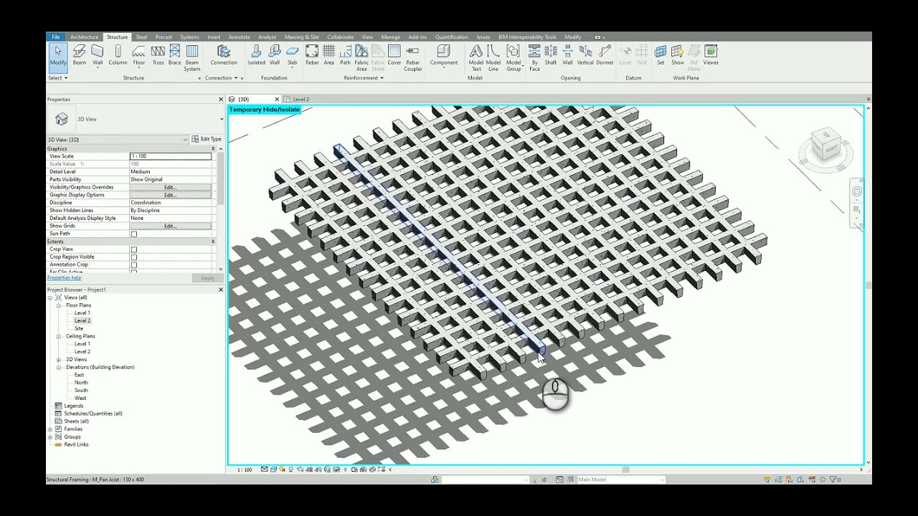Viewport: 918px width, 516px height.
Task: Open the Properties help link
Action: (x=64, y=278)
